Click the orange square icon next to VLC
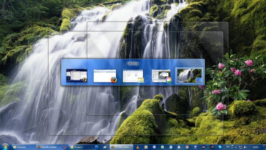Viewport: 266px width, 150px height. [x=146, y=147]
